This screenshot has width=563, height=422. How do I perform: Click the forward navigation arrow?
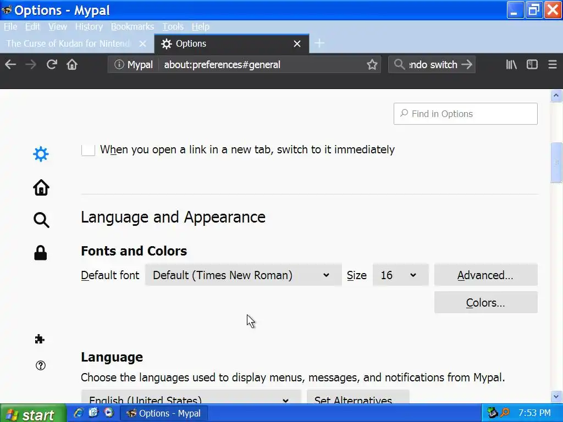click(x=31, y=65)
